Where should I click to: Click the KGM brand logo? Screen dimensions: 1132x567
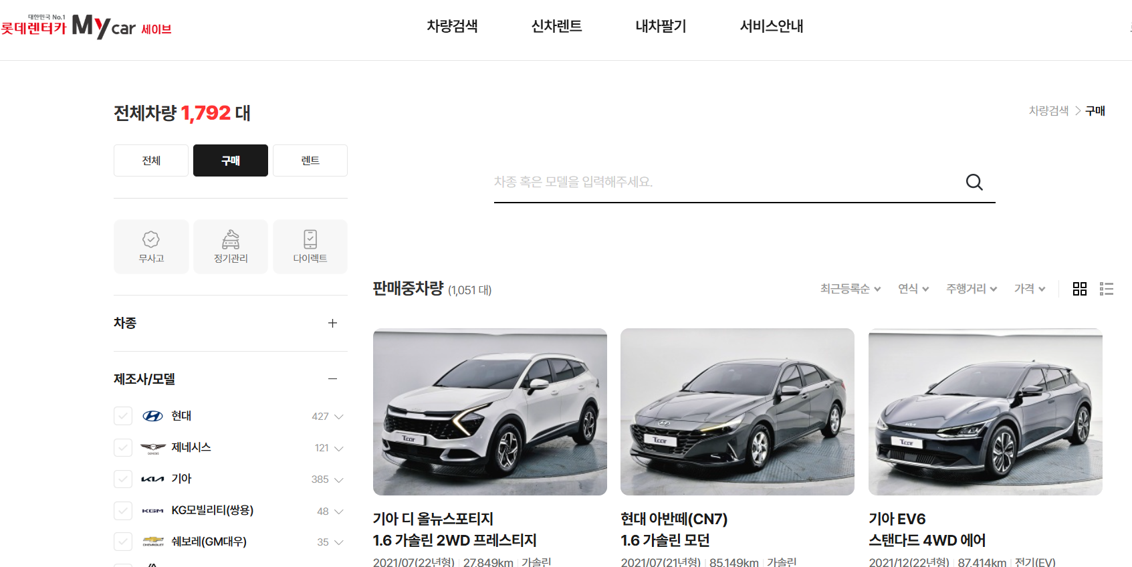click(x=153, y=511)
